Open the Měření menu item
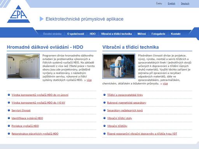This screenshot has width=199, height=149. tap(141, 34)
